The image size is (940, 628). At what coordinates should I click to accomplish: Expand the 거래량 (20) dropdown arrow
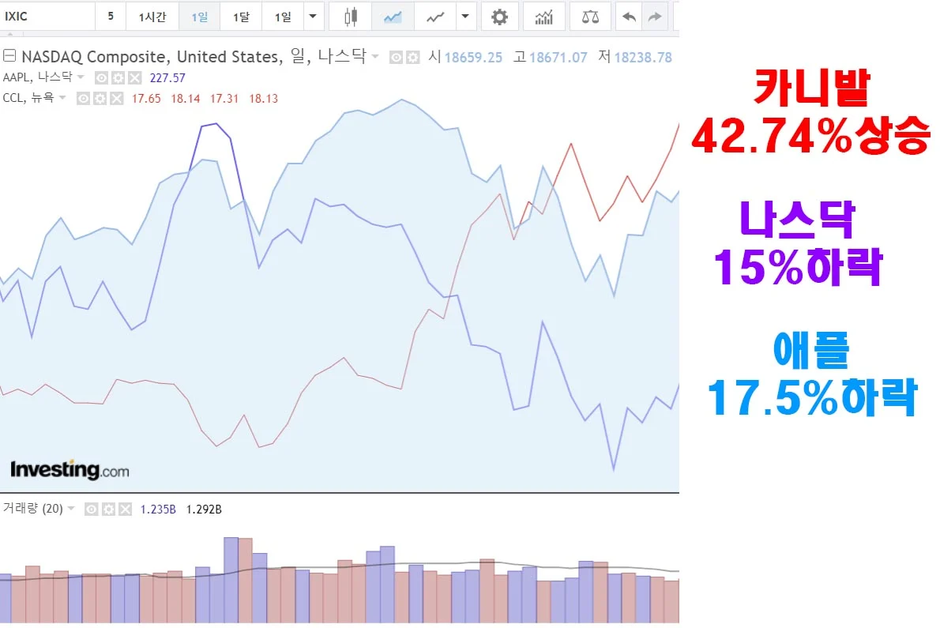(71, 509)
